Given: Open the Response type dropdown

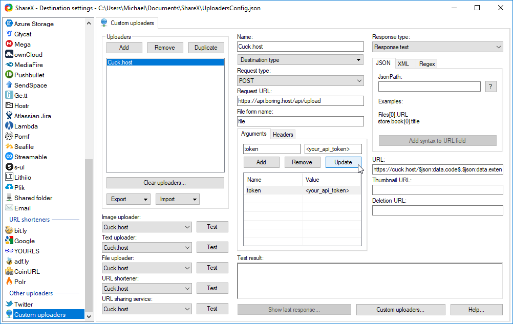Looking at the screenshot, I should (437, 47).
